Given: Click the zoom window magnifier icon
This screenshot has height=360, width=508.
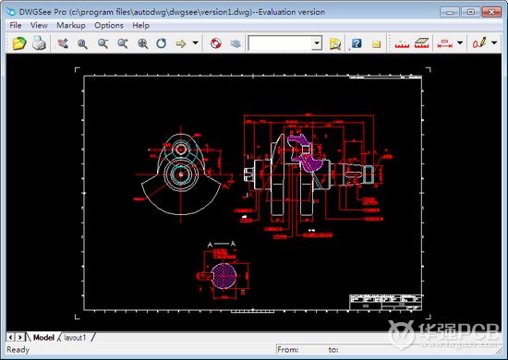Looking at the screenshot, I should pyautogui.click(x=82, y=43).
